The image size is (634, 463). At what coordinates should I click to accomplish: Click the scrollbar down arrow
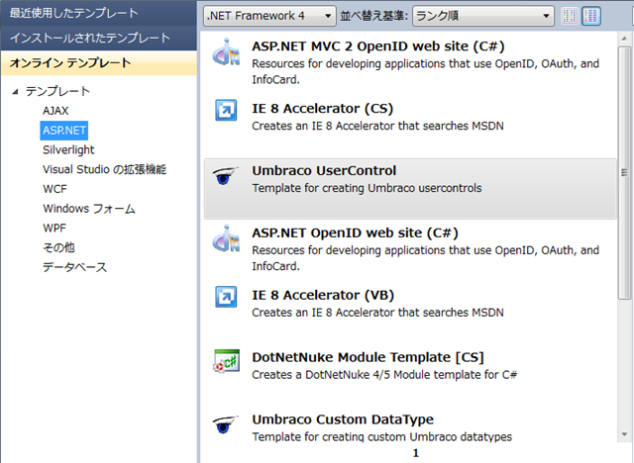point(624,434)
